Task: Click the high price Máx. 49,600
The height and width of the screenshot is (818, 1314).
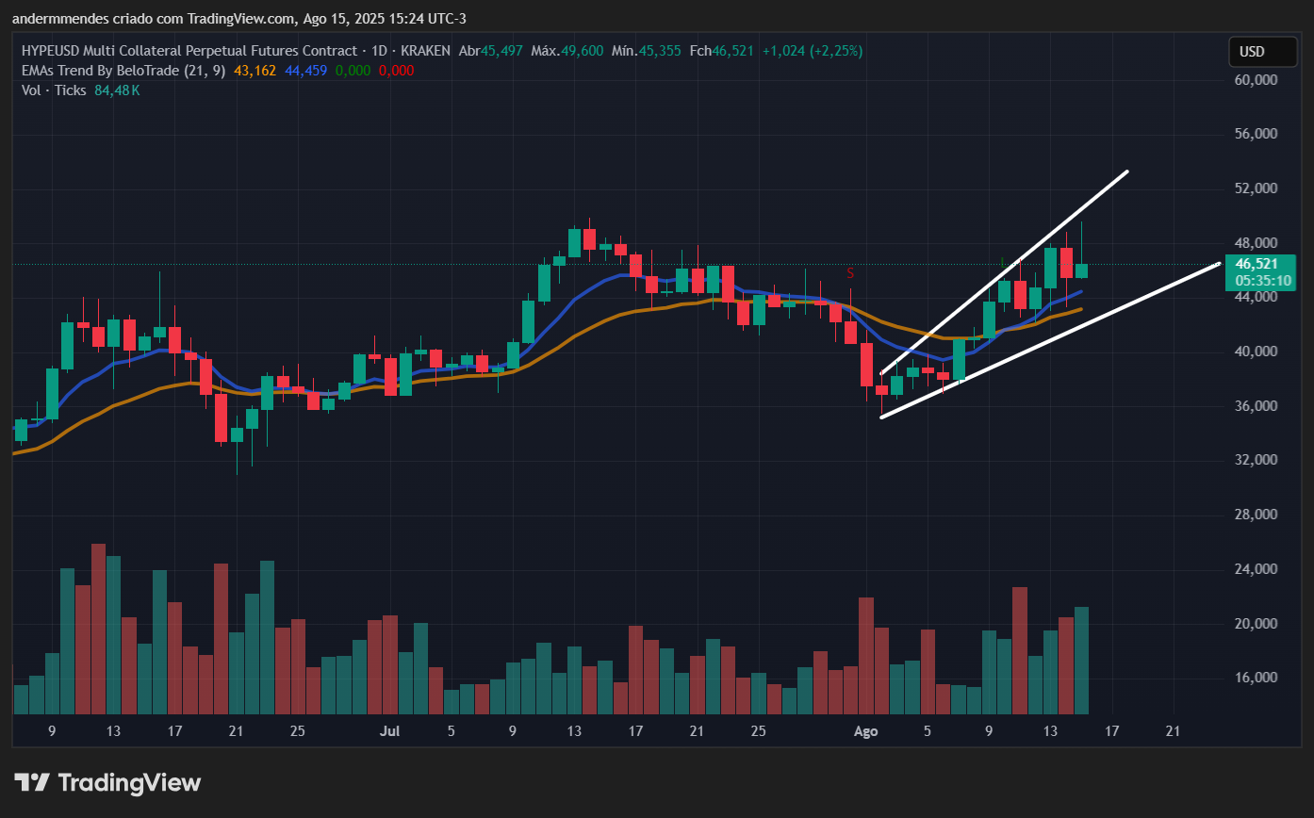Action: click(x=567, y=51)
